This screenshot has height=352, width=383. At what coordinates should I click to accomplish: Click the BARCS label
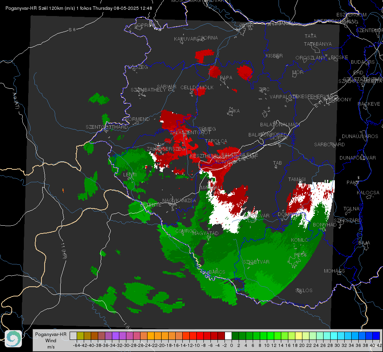point(217,272)
